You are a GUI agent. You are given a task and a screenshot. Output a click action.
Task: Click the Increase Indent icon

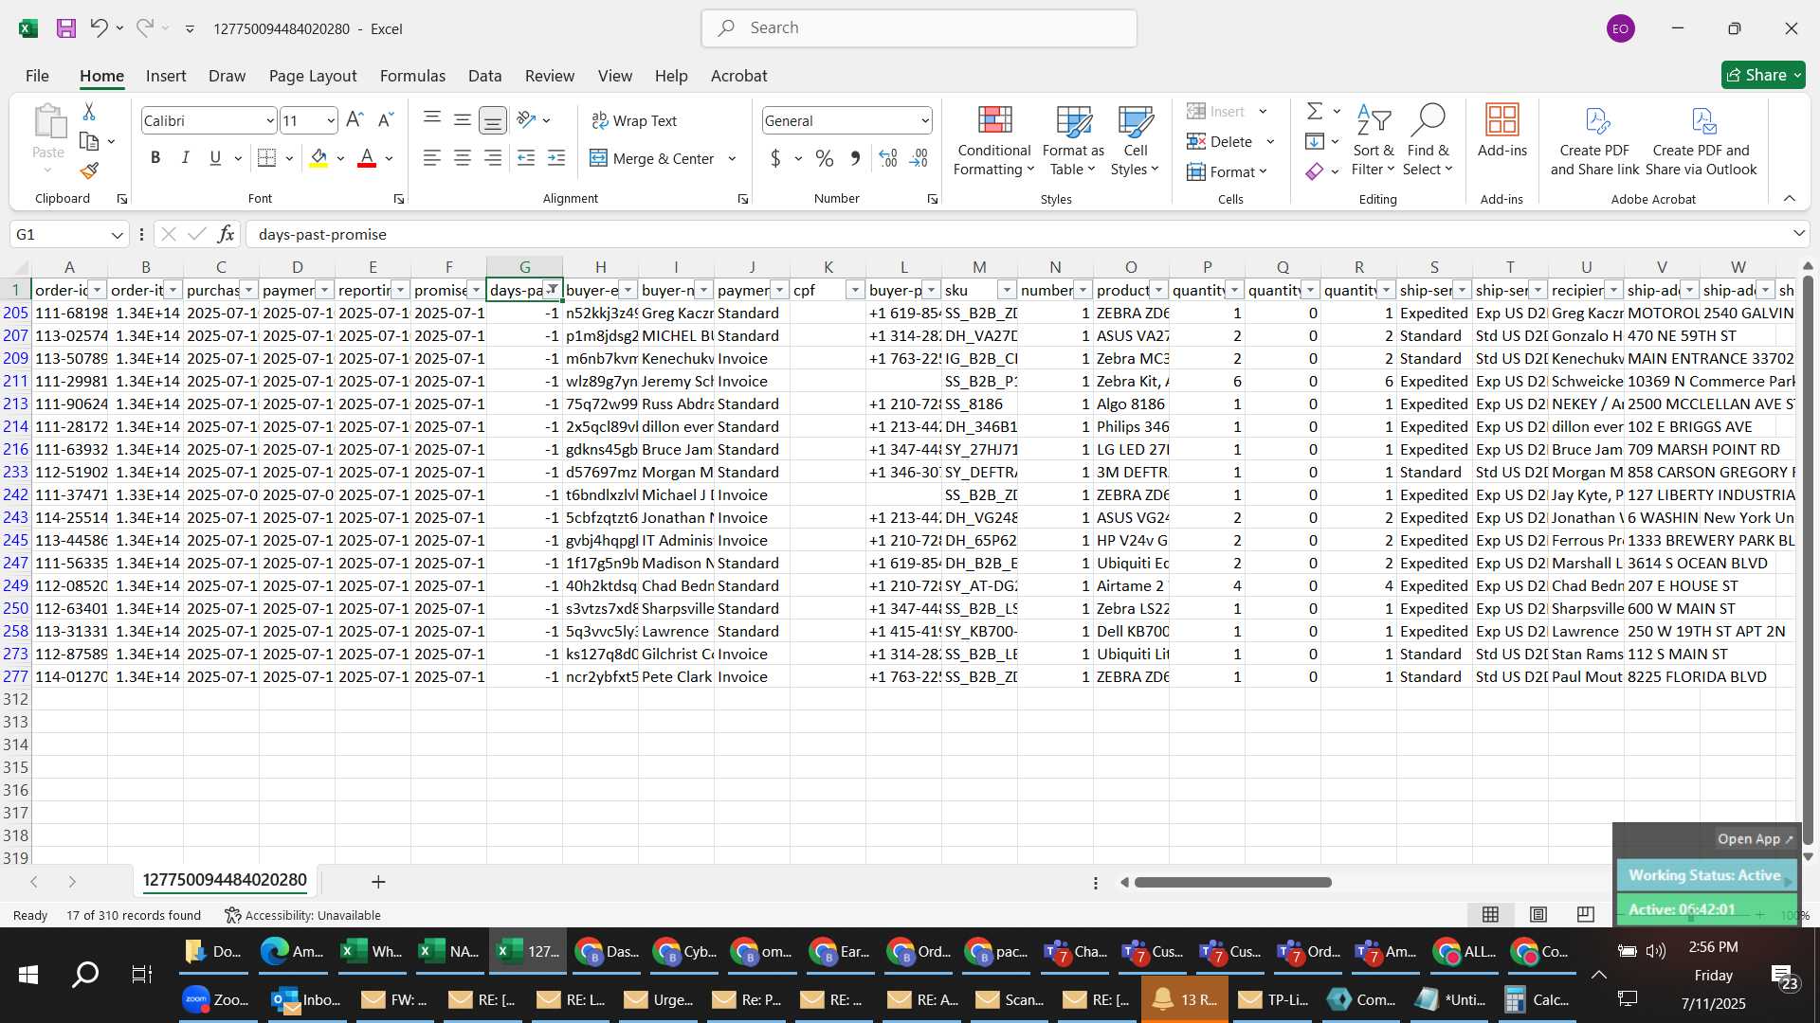pos(556,158)
